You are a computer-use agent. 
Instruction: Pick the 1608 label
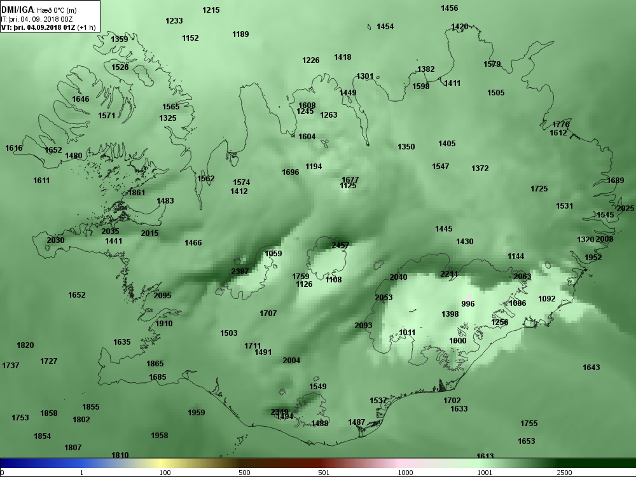pos(307,106)
